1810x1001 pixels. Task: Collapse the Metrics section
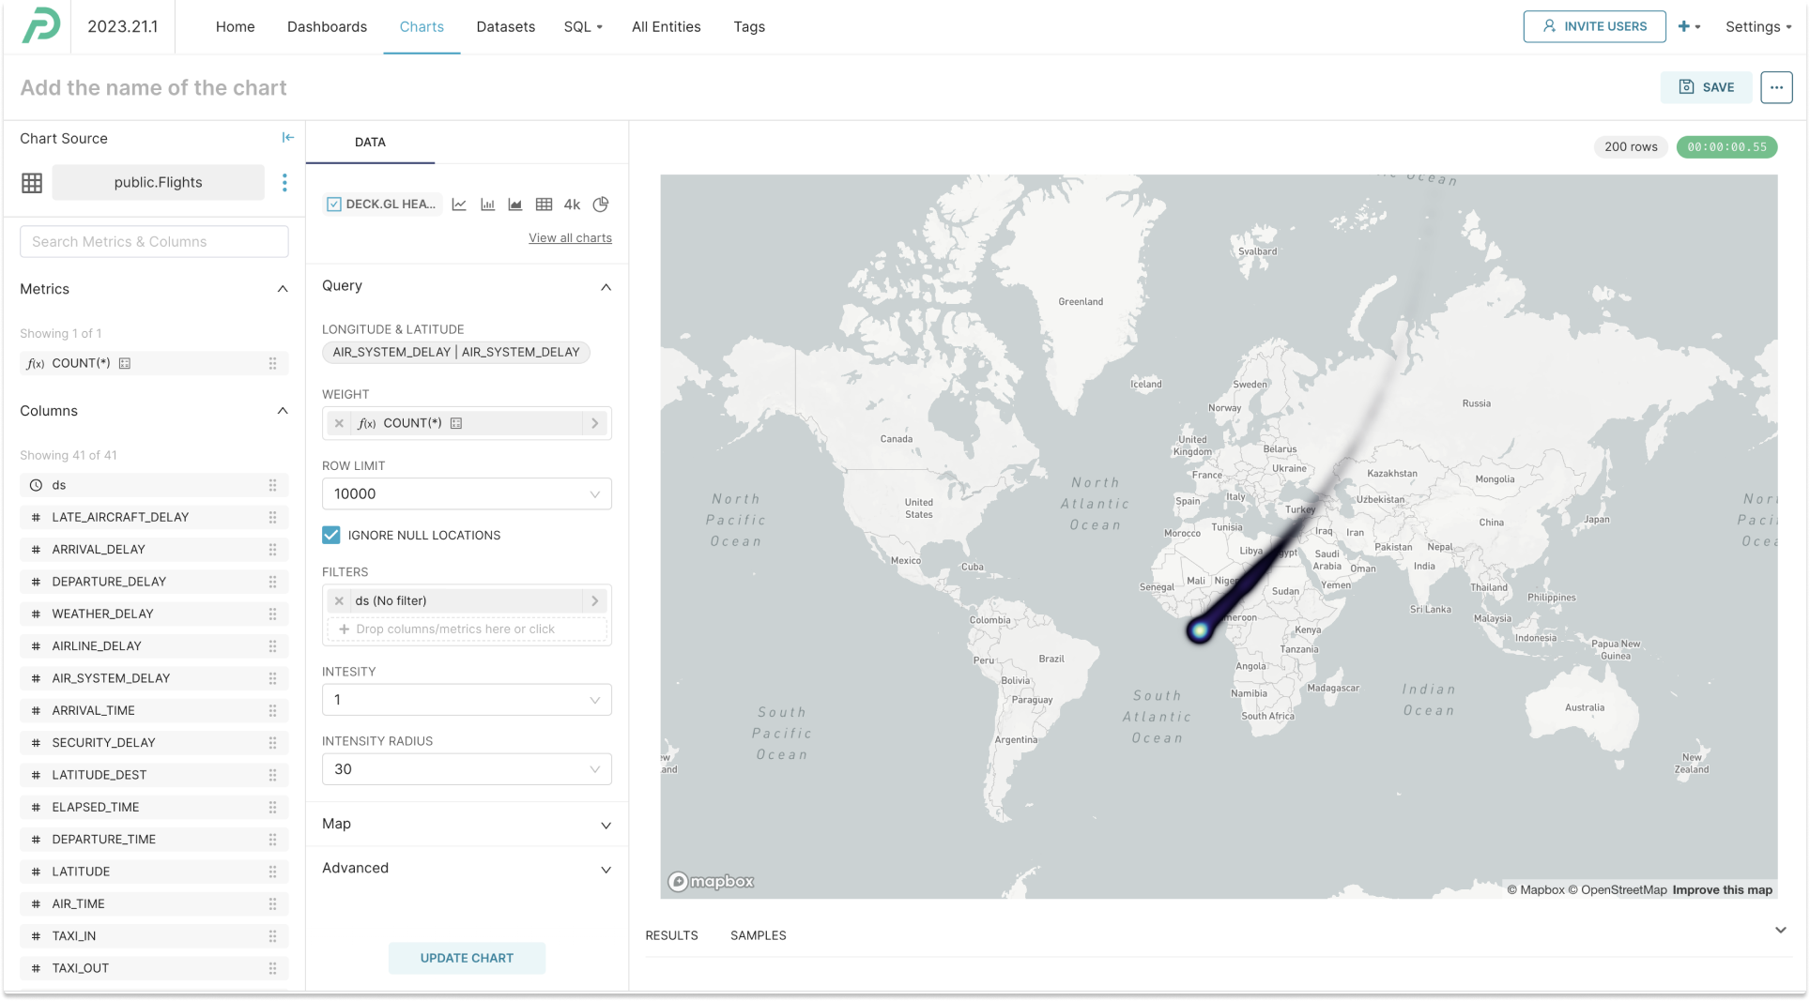tap(283, 289)
